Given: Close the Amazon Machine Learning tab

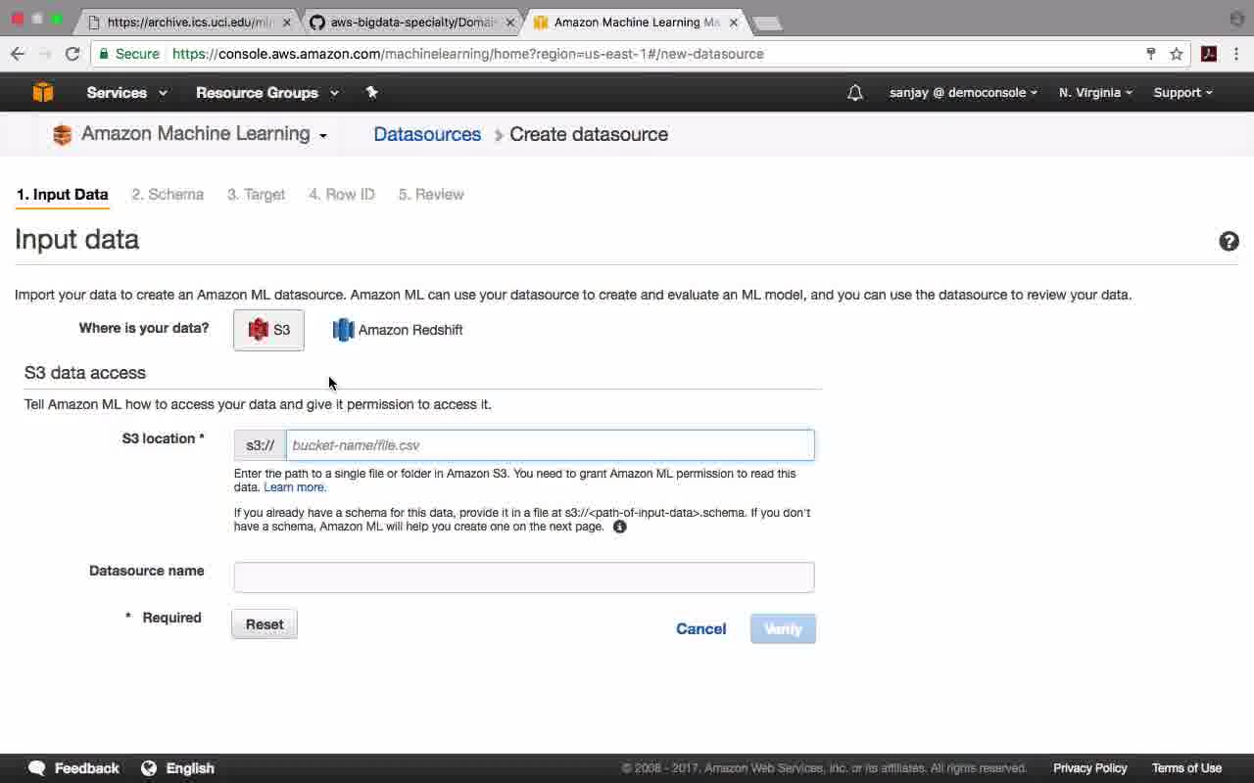Looking at the screenshot, I should tap(733, 23).
